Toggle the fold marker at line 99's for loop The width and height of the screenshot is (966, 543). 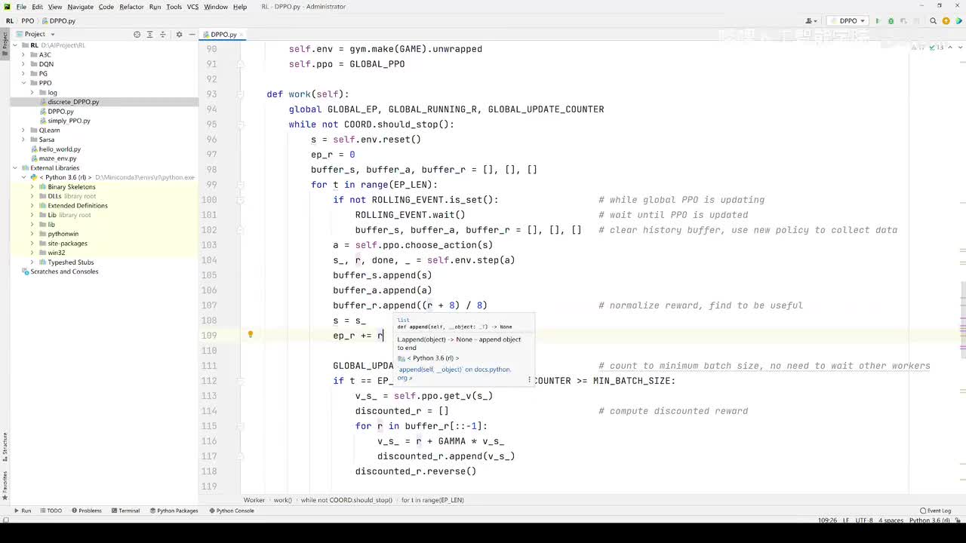pyautogui.click(x=241, y=185)
